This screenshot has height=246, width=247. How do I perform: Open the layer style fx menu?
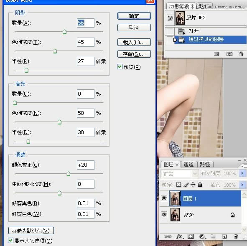[180, 236]
